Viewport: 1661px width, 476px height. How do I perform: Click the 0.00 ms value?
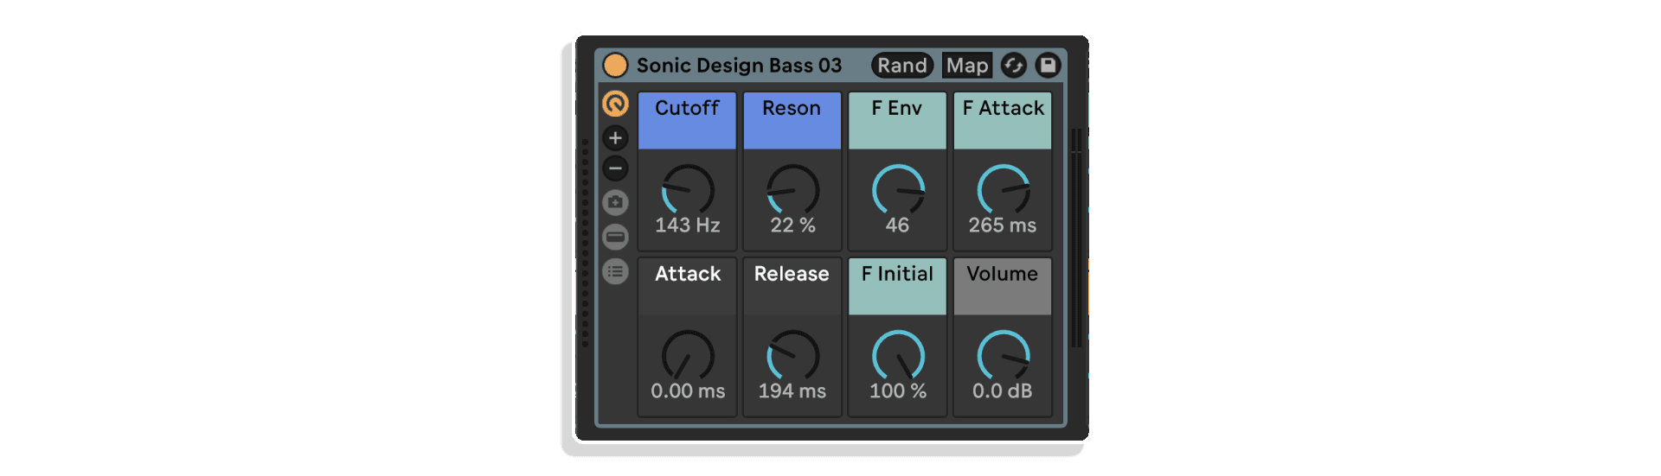pyautogui.click(x=688, y=391)
